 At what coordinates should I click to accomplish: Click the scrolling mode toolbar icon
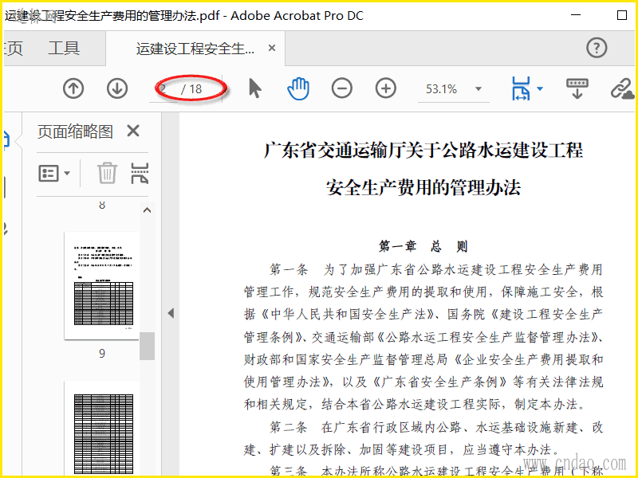click(577, 88)
